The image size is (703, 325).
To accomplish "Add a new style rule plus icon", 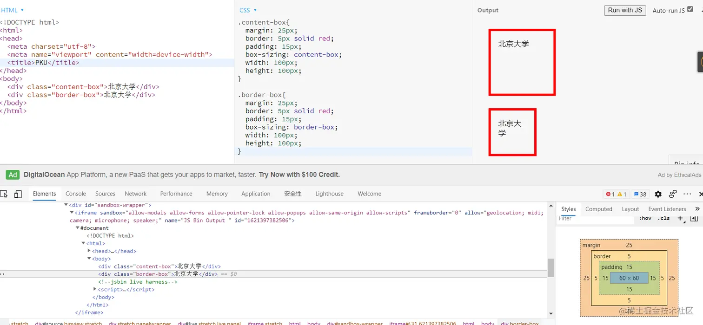I will click(680, 218).
